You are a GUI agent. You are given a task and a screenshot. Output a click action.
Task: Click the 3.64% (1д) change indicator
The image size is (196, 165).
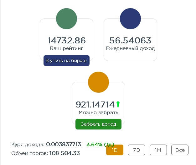[x=100, y=145]
